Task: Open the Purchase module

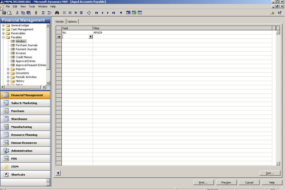Action: [x=25, y=111]
